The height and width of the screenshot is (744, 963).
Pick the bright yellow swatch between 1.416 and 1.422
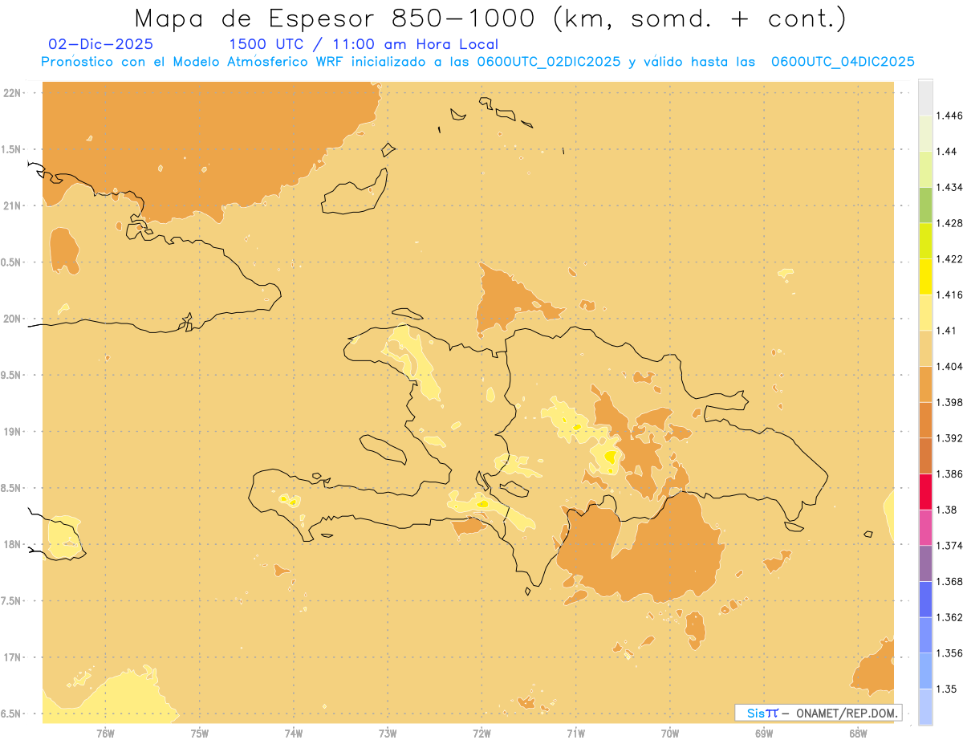pyautogui.click(x=925, y=276)
